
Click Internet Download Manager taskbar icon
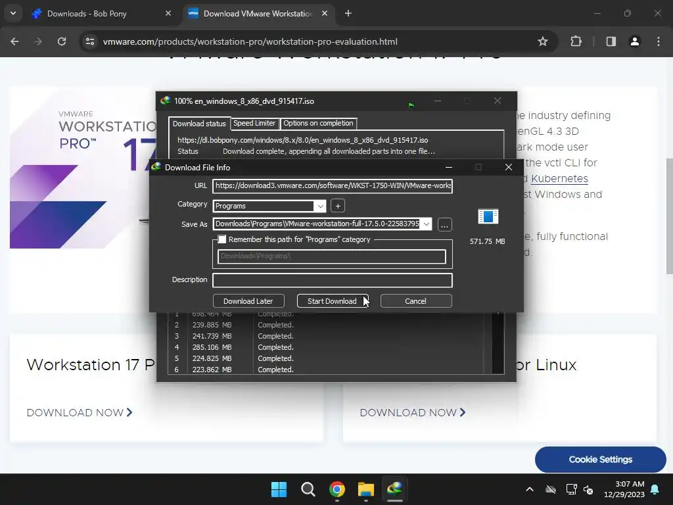tap(395, 489)
